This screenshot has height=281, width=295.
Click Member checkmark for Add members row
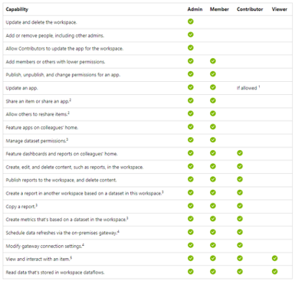coord(213,61)
